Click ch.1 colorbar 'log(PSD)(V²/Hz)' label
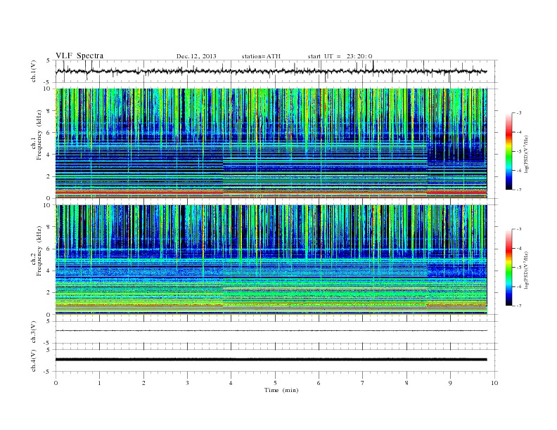 click(x=526, y=154)
